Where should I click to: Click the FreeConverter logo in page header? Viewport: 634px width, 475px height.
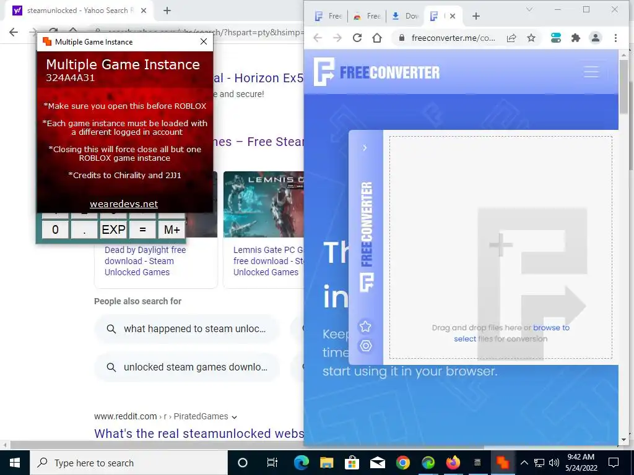pos(377,72)
